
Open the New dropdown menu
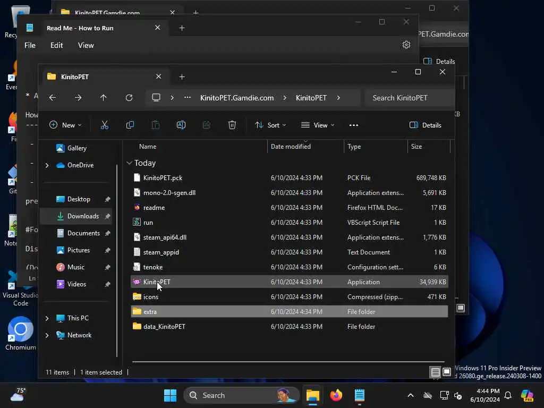click(65, 125)
